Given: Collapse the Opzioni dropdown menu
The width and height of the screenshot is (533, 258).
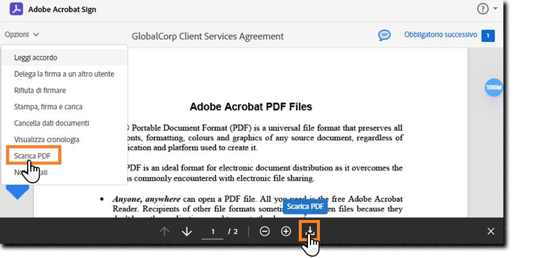Looking at the screenshot, I should (22, 34).
